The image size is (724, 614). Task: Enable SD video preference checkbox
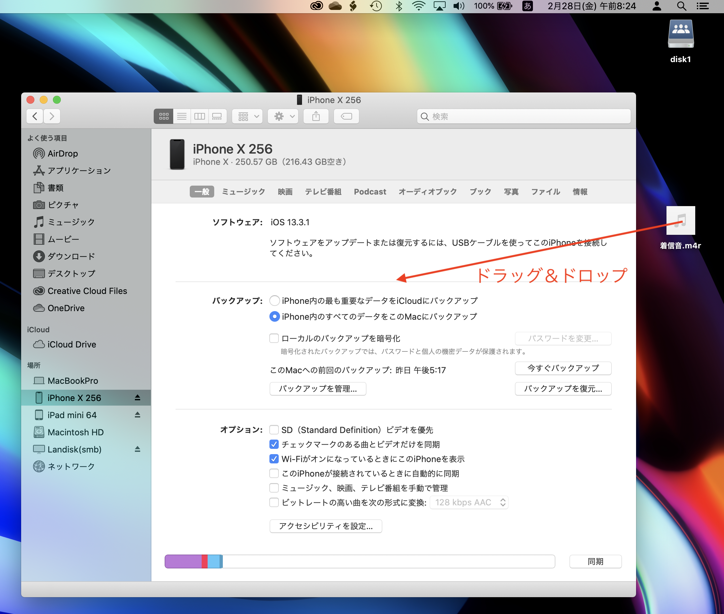(x=274, y=430)
